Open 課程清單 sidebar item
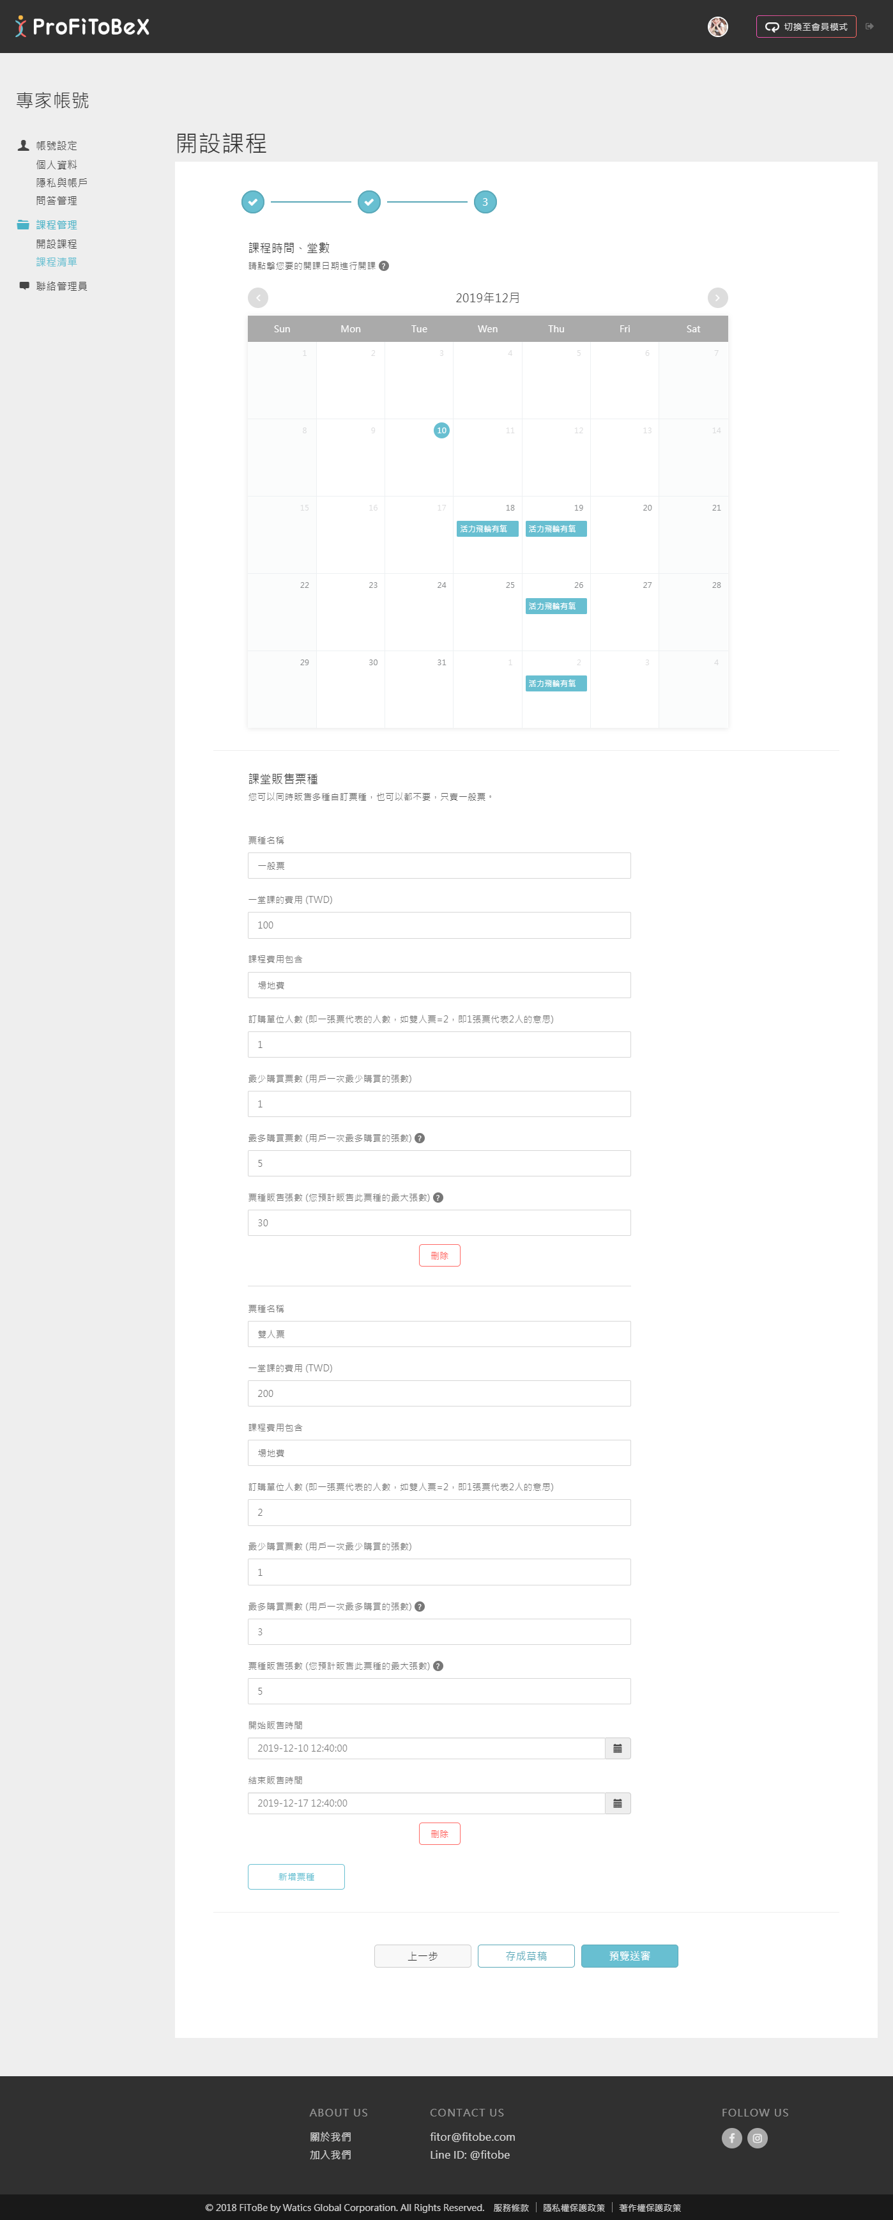This screenshot has width=893, height=2220. coord(56,262)
